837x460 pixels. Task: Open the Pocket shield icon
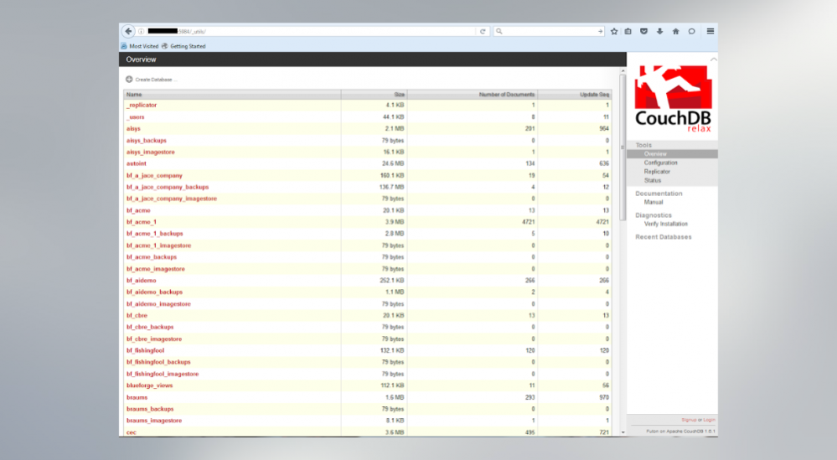[x=643, y=31]
